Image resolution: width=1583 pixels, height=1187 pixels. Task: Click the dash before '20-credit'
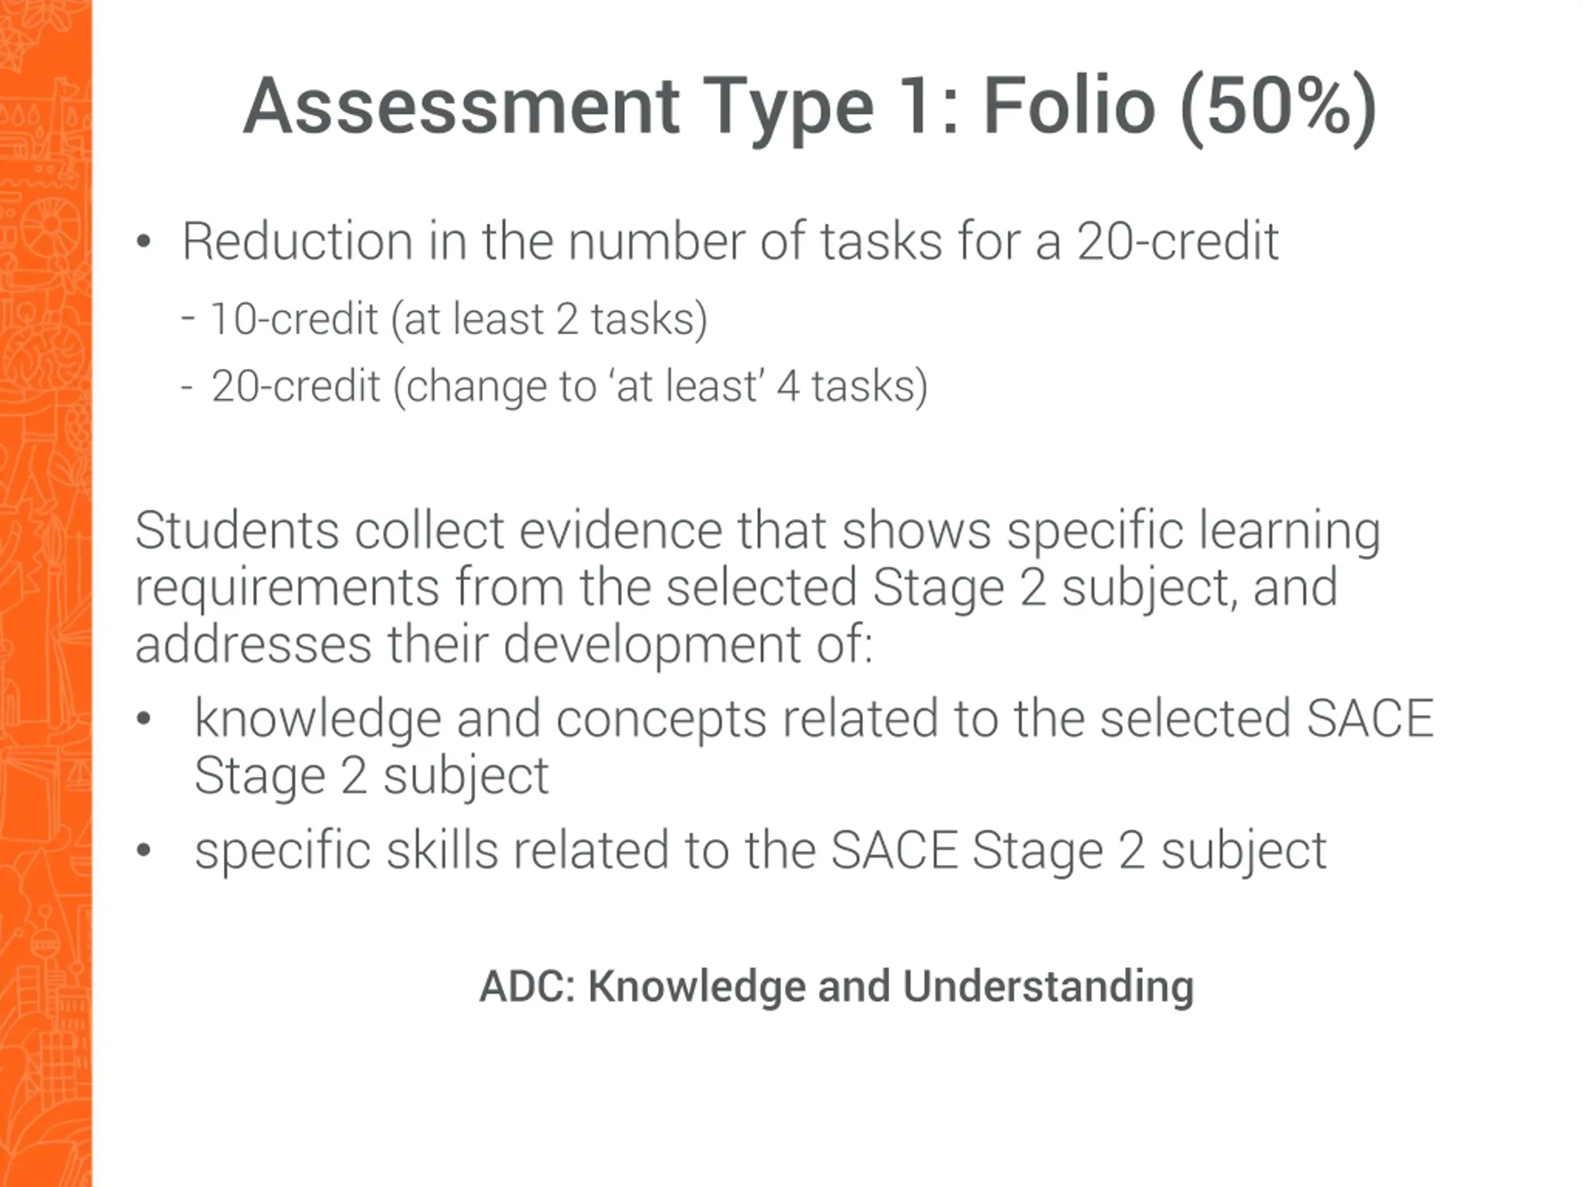click(x=187, y=387)
